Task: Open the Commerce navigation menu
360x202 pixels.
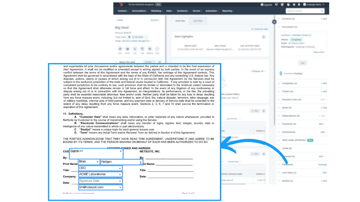Action: click(x=183, y=11)
